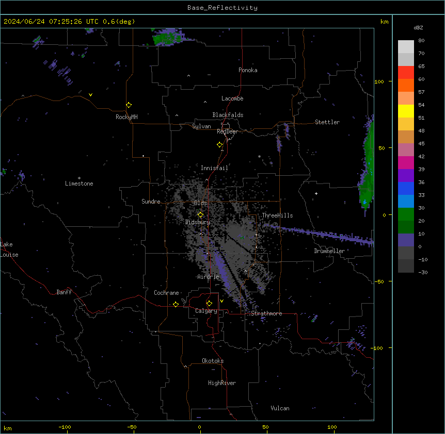Click the Okotoks town label
Image resolution: width=445 pixels, height=434 pixels.
point(213,361)
